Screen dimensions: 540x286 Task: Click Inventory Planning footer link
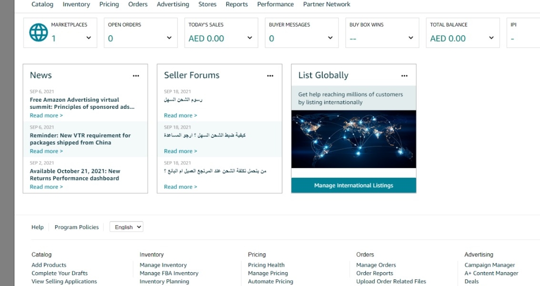coord(164,282)
